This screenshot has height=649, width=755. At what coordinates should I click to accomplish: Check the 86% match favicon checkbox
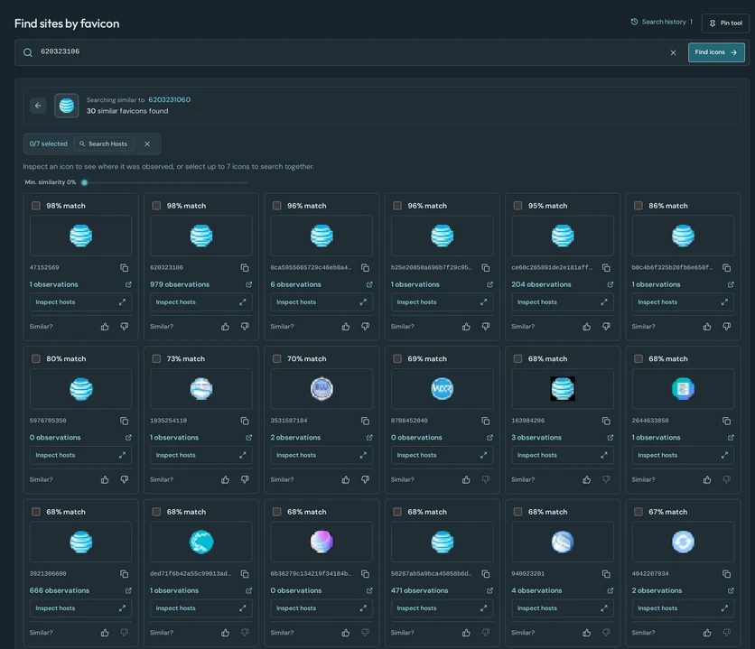coord(638,206)
